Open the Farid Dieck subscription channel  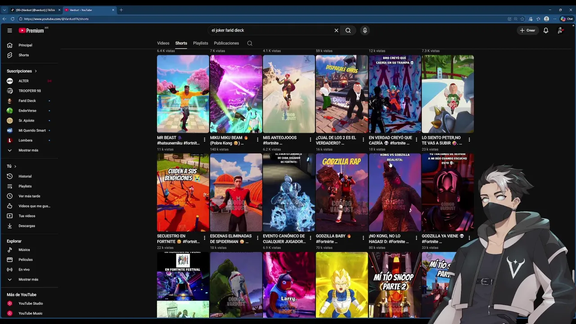tap(29, 101)
